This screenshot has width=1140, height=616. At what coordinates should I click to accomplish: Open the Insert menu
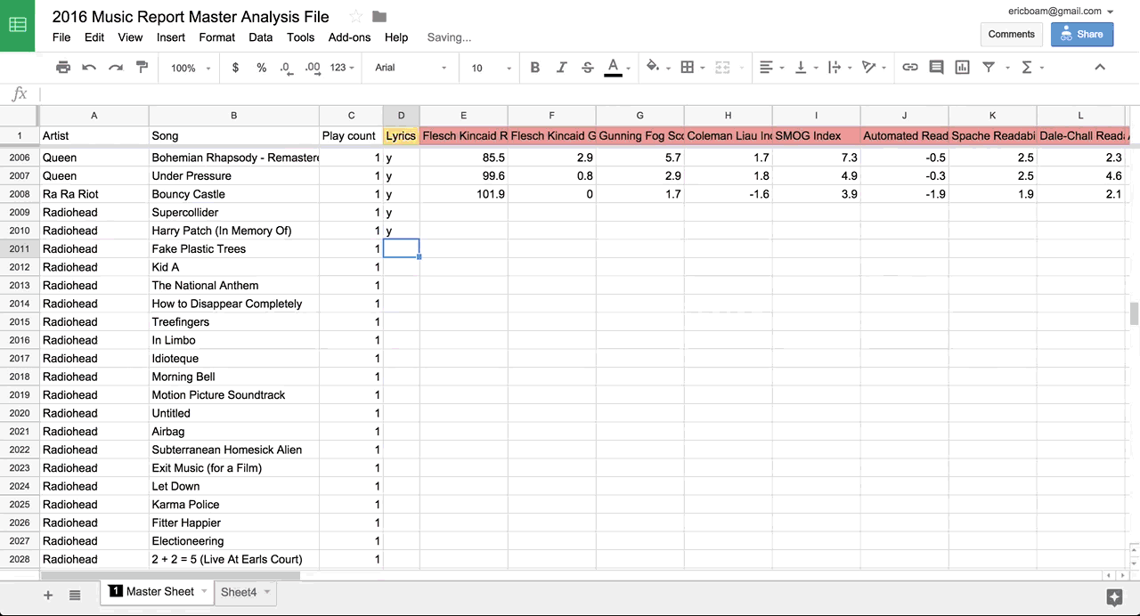[x=171, y=37]
